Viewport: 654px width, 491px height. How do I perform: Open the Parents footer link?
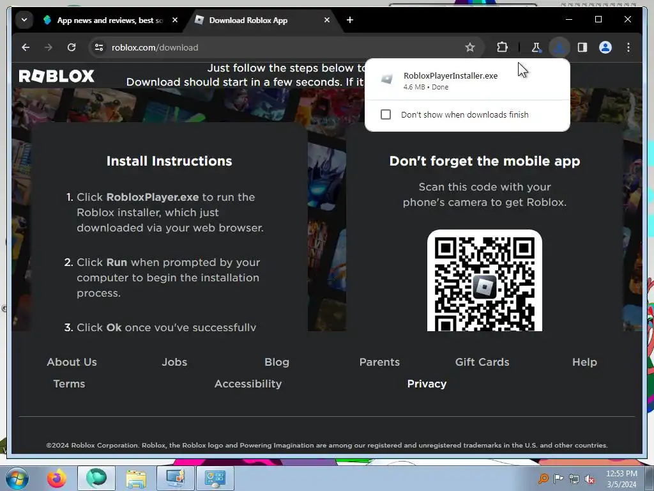(379, 362)
